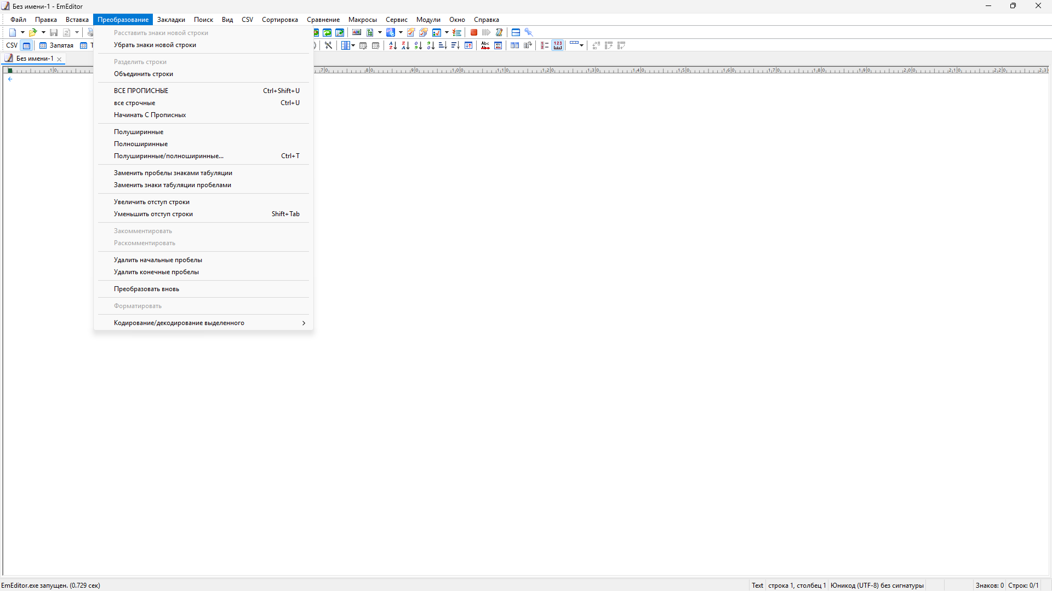Convert selection to ВСЕ ПРОПИСНЫЕ

coord(203,91)
